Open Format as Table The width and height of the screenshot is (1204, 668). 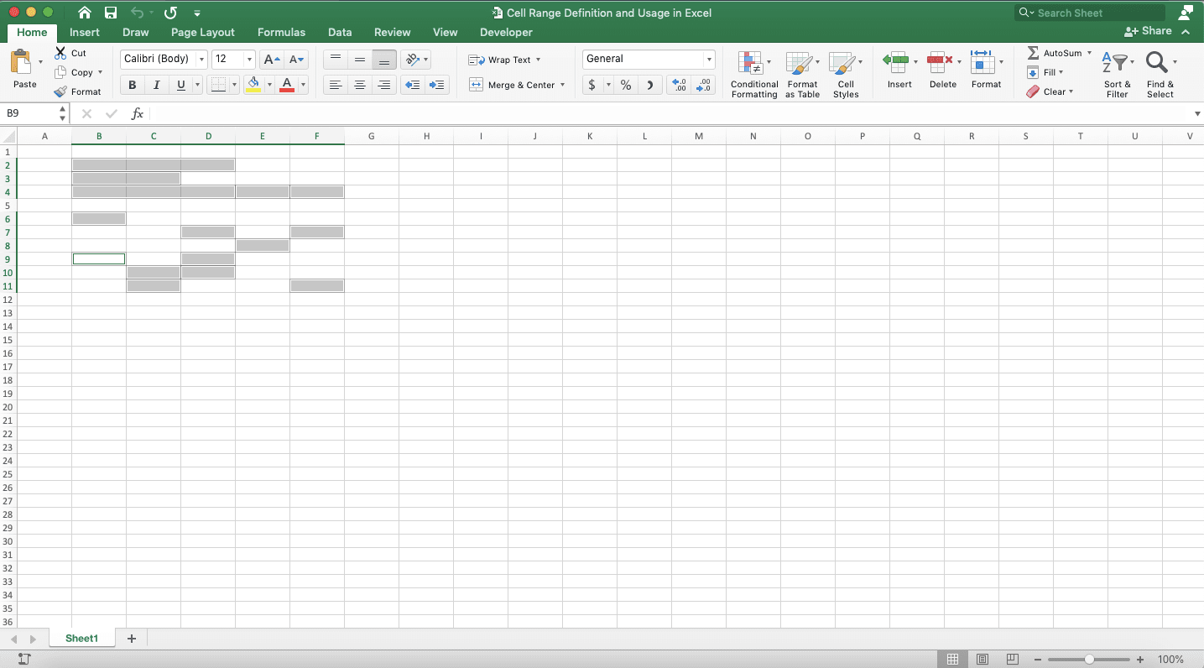point(802,75)
